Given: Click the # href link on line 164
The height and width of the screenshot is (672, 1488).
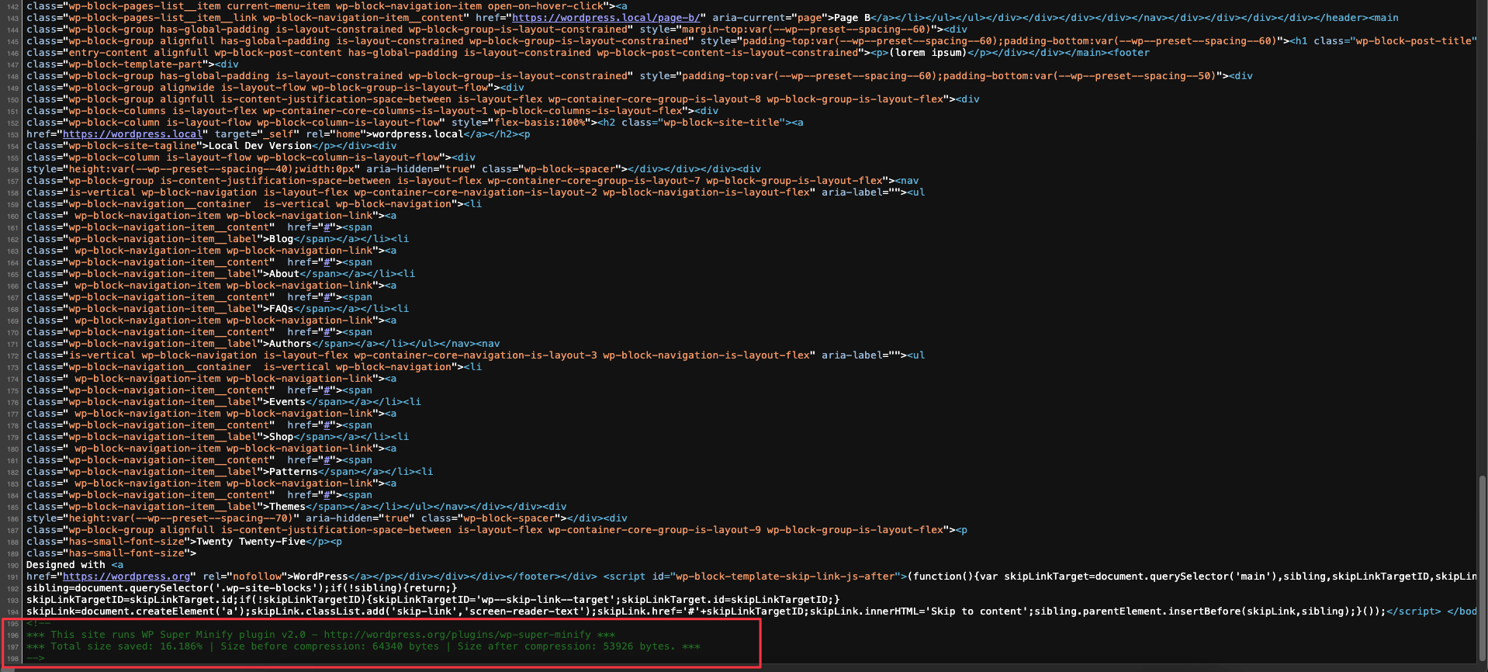Looking at the screenshot, I should pos(327,262).
